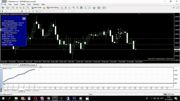
Task: Open the Window menu
Action: point(36,4)
